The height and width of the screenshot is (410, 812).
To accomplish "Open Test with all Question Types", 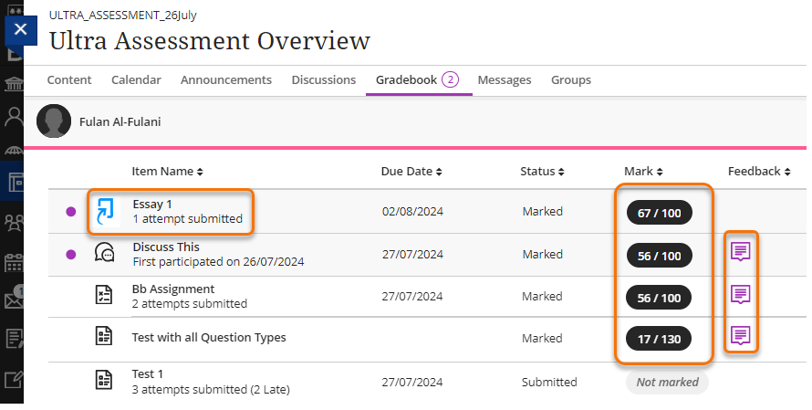I will 209,338.
